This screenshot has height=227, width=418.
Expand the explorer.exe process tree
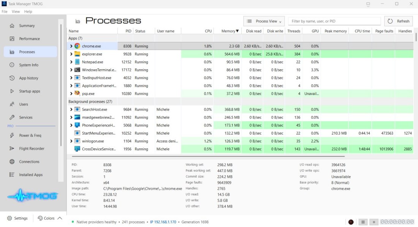[x=71, y=54]
